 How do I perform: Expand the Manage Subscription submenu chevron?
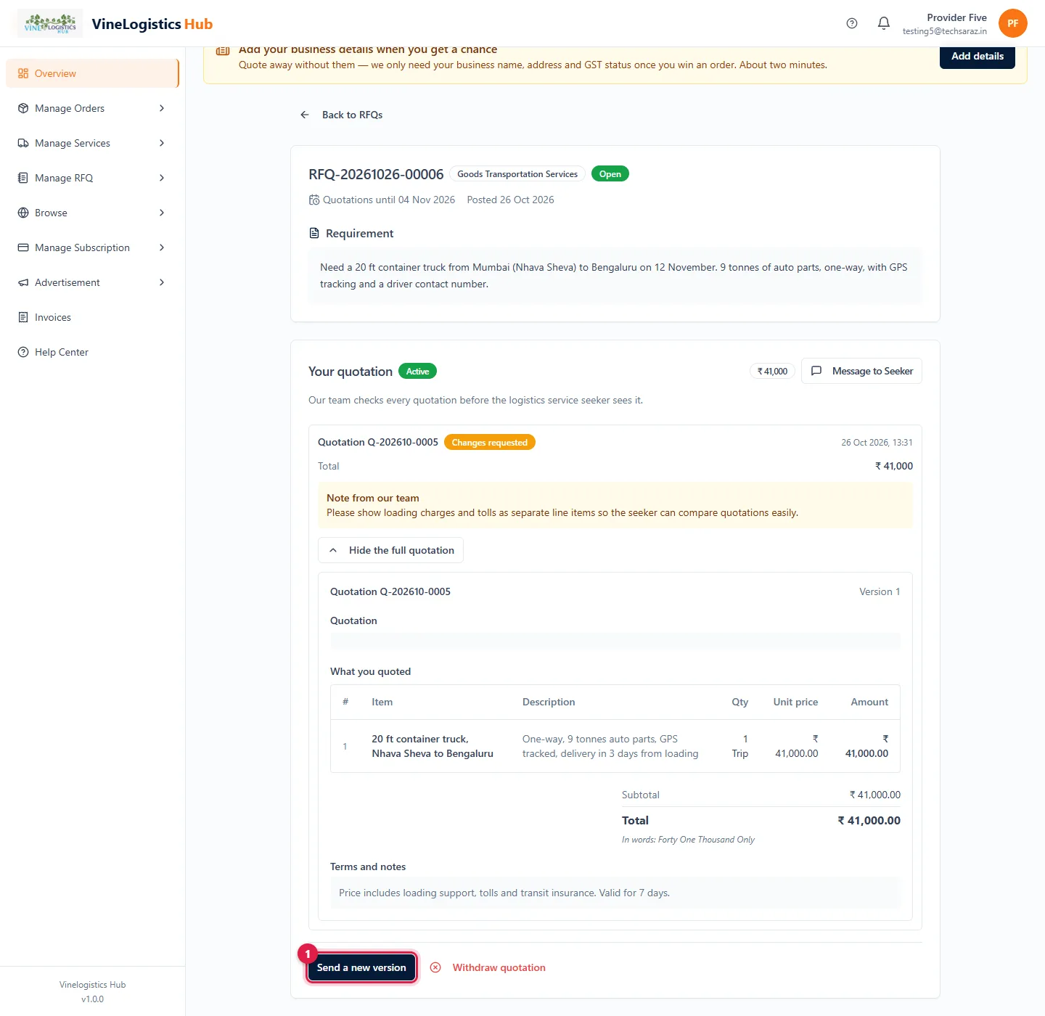[x=162, y=247]
